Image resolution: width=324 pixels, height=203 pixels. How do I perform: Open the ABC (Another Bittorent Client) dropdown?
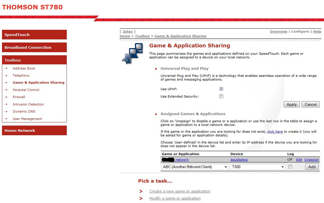[x=195, y=167]
